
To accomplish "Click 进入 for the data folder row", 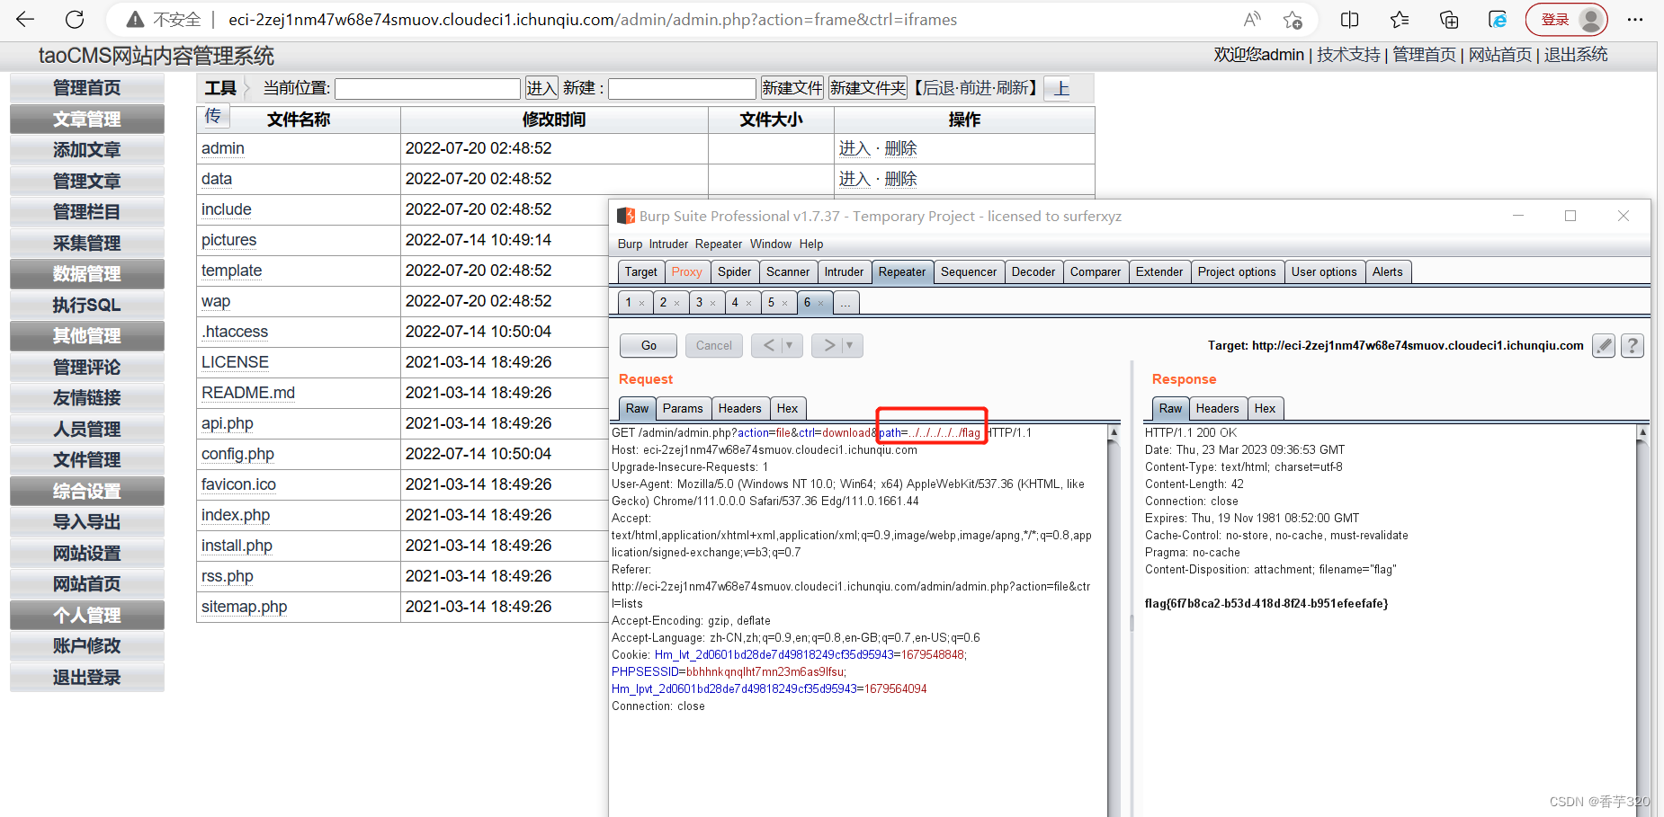I will click(x=854, y=179).
